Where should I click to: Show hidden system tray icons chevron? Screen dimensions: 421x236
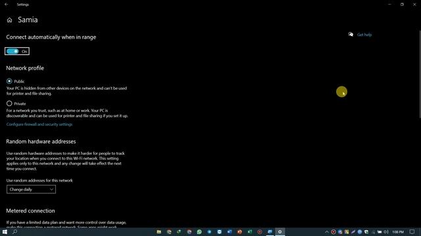click(326, 231)
